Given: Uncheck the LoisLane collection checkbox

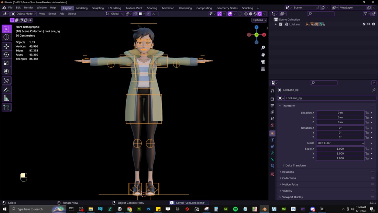Looking at the screenshot, I should tap(364, 24).
